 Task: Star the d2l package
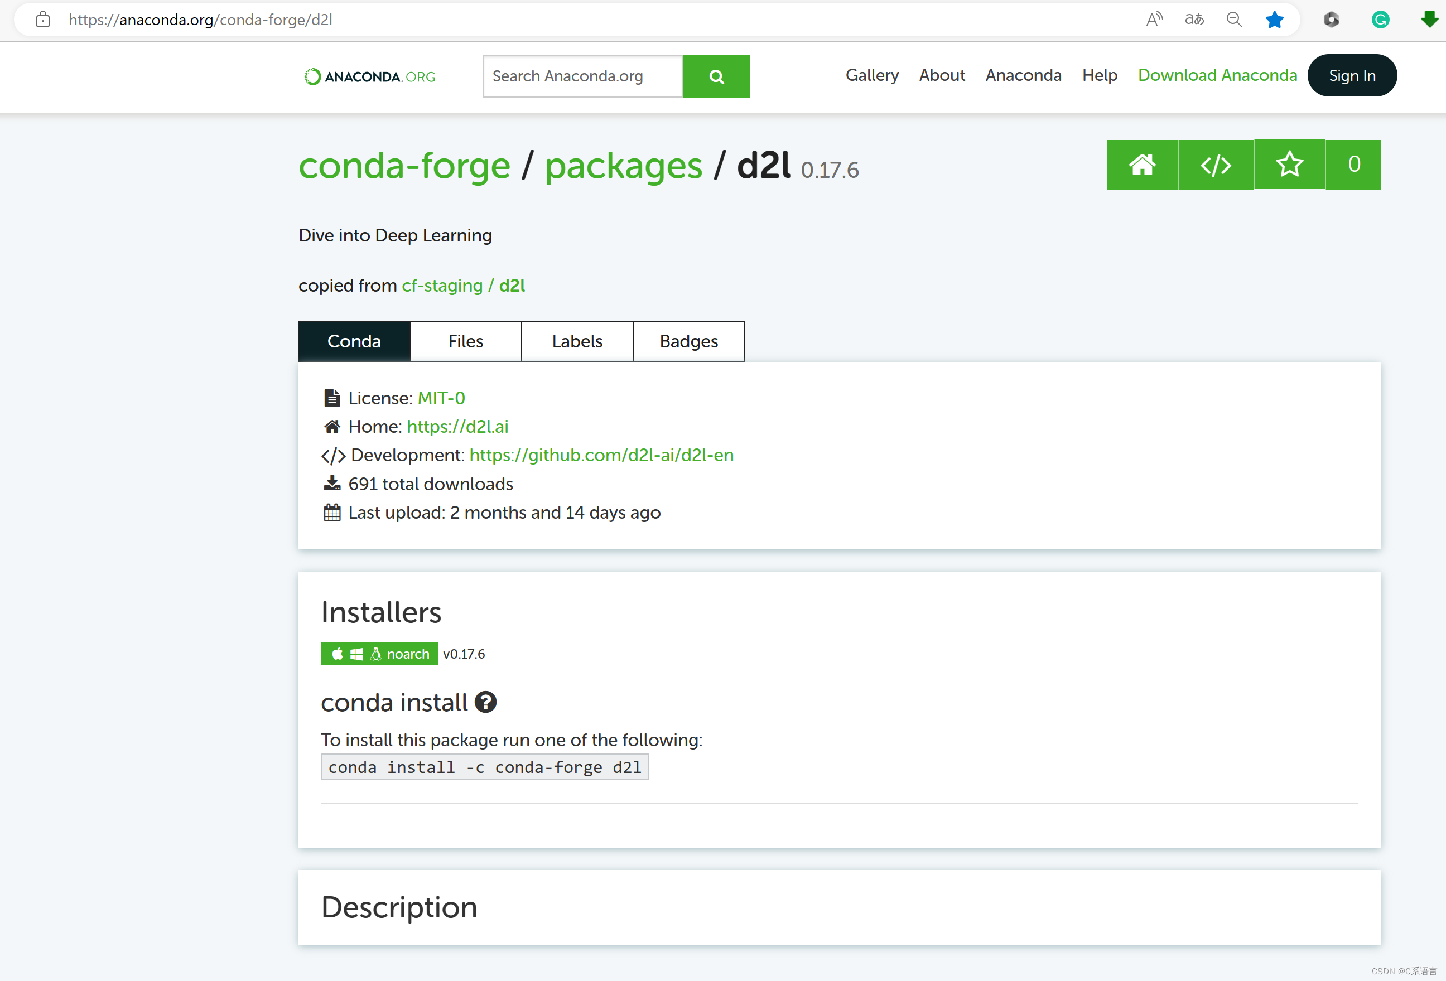1289,165
